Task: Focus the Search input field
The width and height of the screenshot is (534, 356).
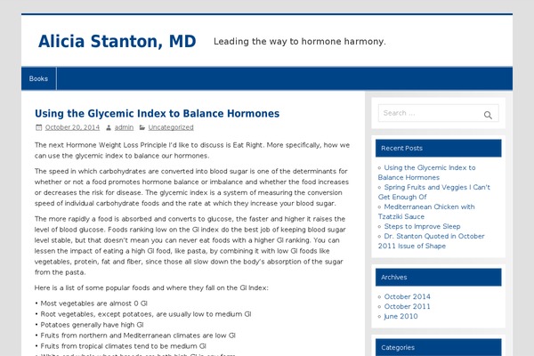Action: [438, 113]
